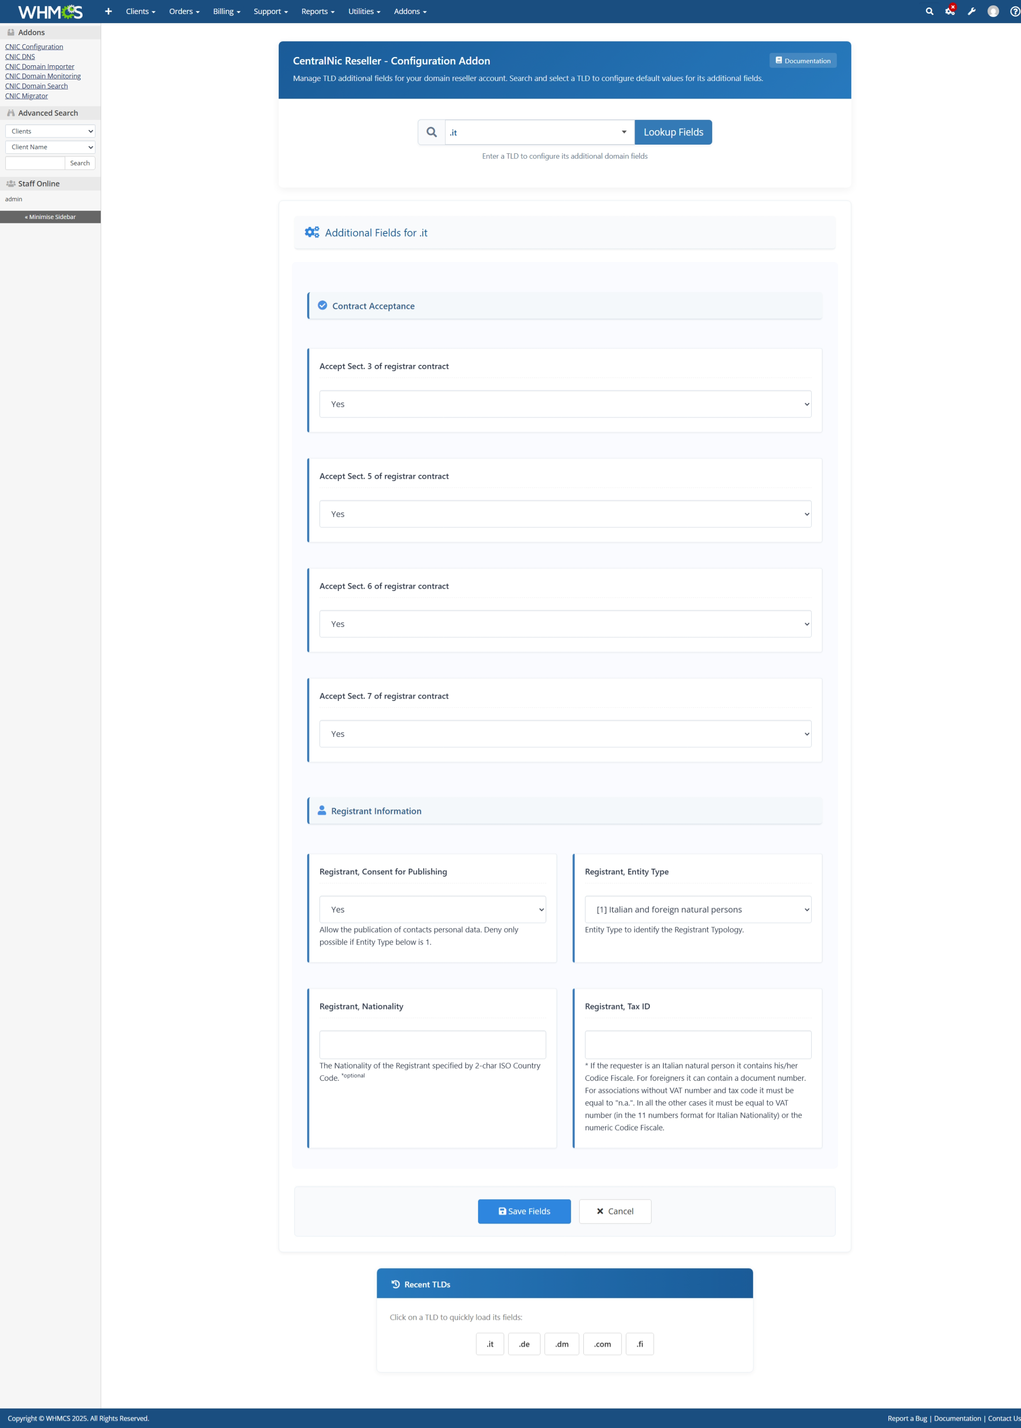1021x1428 pixels.
Task: Open the plus quick-add menu icon
Action: click(x=108, y=11)
